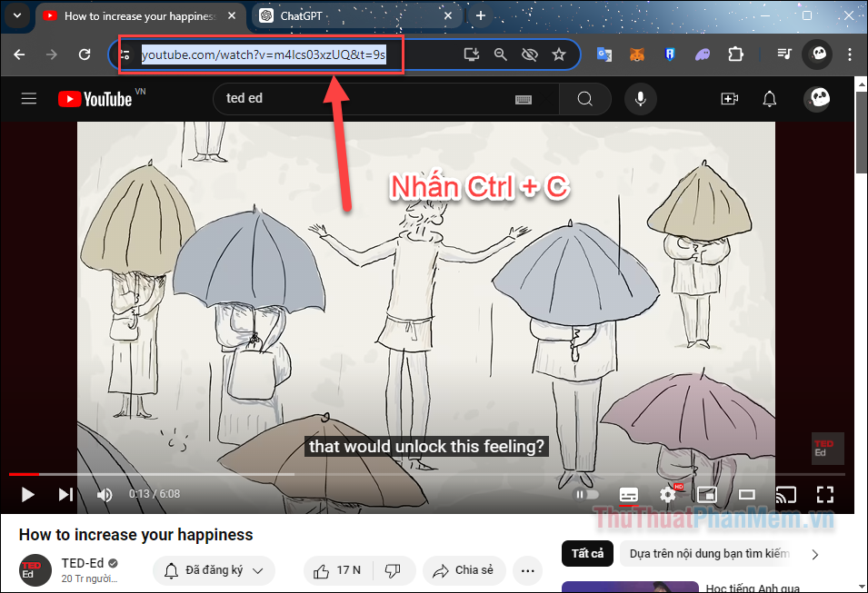Start a voice search with the microphone
Image resolution: width=868 pixels, height=593 pixels.
tap(640, 98)
